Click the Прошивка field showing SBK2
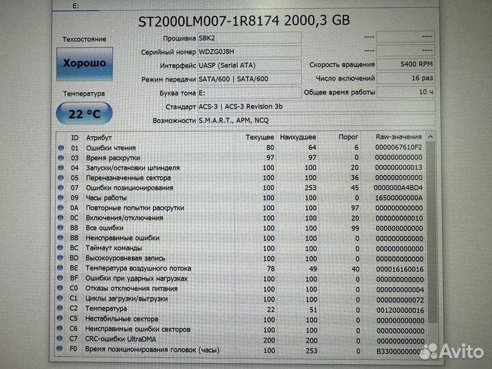Screen dimensions: 492x369 pos(249,38)
